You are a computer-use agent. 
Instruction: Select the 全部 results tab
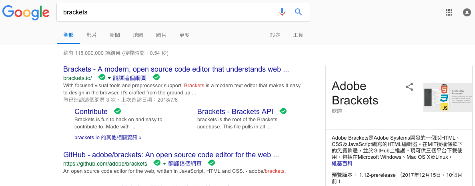[68, 35]
